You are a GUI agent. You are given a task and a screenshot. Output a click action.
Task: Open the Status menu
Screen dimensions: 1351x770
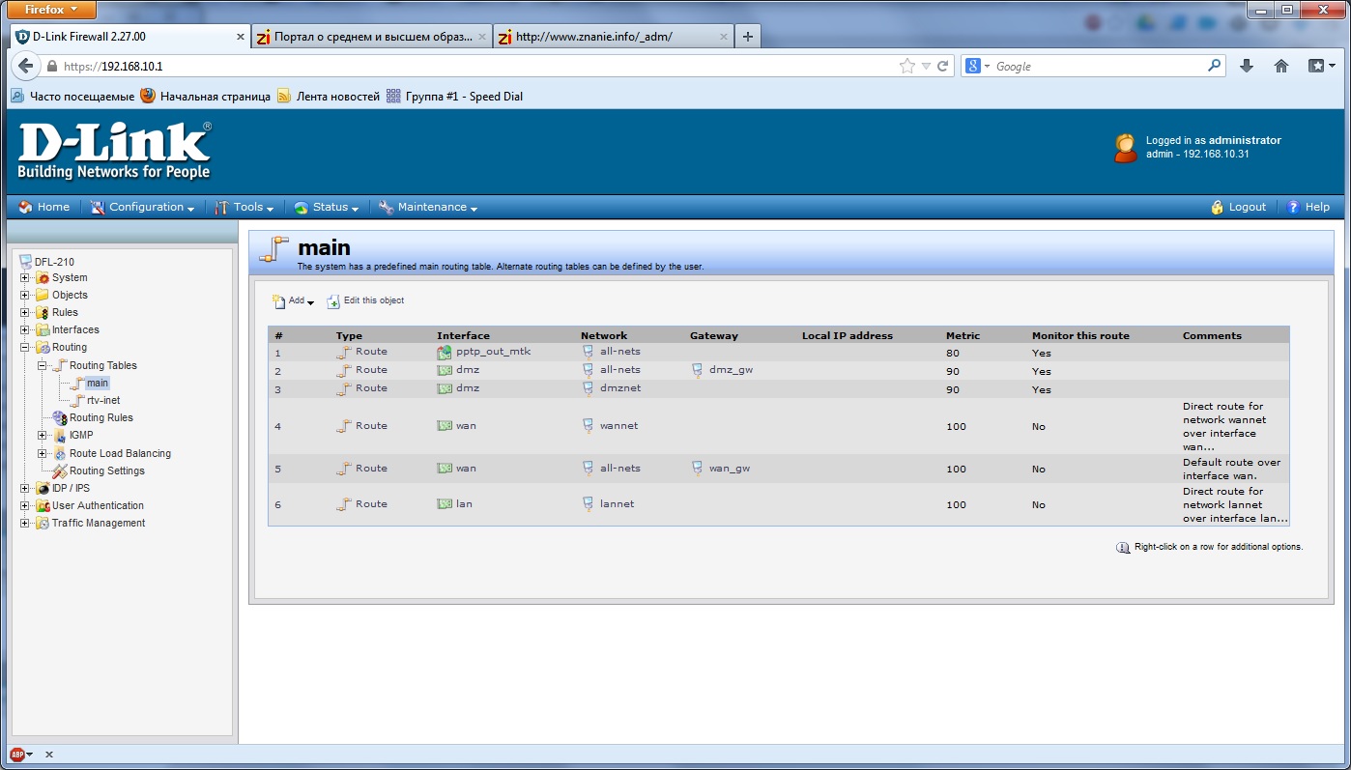[x=327, y=207]
